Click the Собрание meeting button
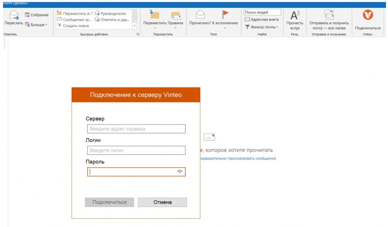The image size is (388, 227). click(x=37, y=15)
